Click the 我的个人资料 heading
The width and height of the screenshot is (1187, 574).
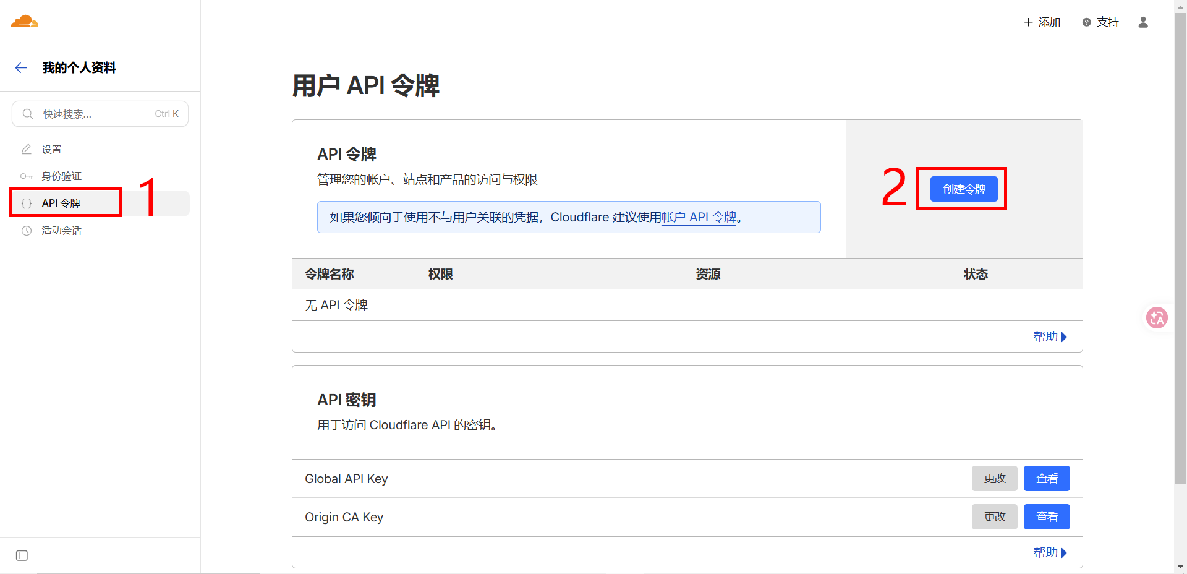tap(79, 68)
